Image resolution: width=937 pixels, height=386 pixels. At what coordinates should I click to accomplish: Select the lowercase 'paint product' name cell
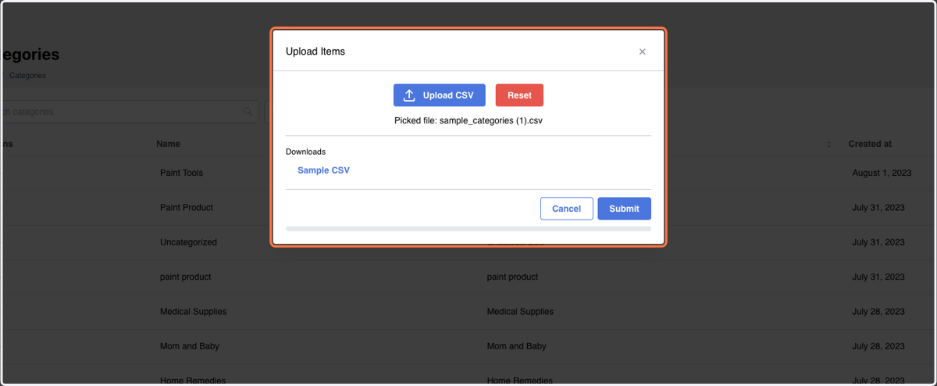pos(186,277)
